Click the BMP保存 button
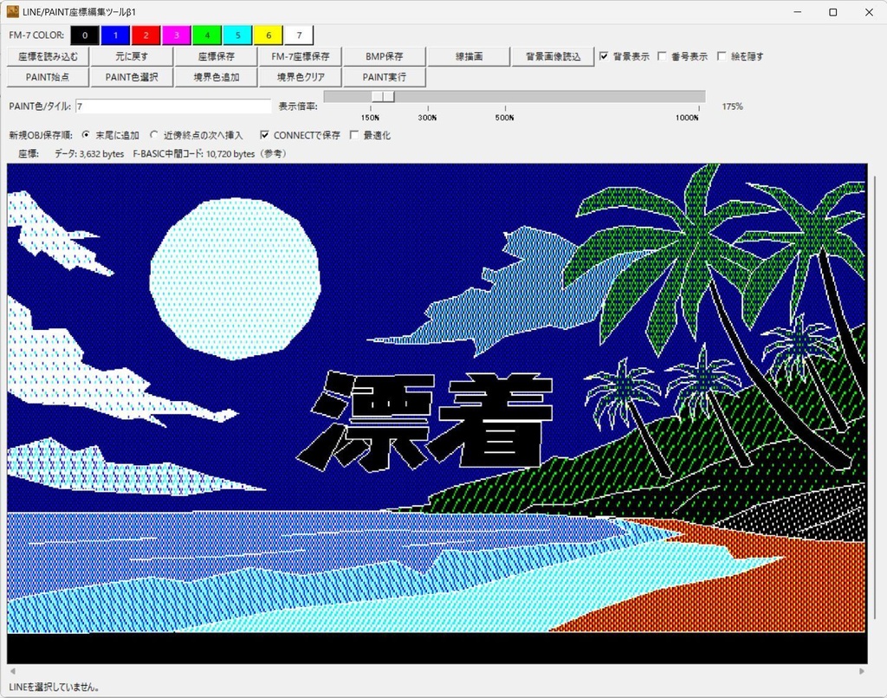The image size is (887, 698). (x=384, y=56)
